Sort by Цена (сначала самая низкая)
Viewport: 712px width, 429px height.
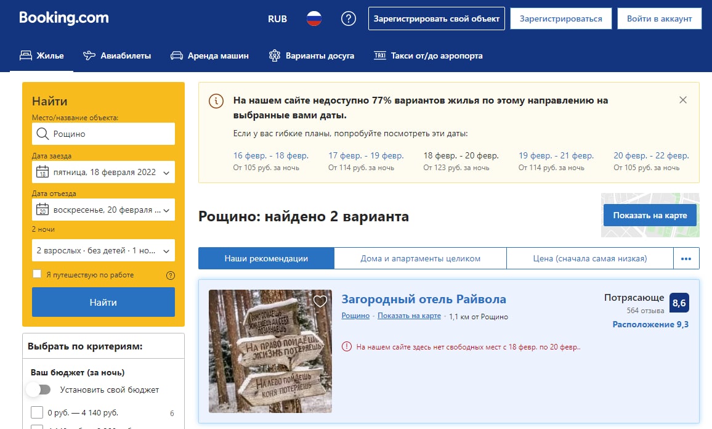click(x=590, y=259)
